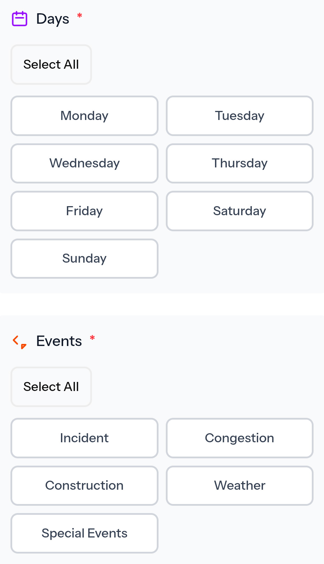Click the Days section heading
Screen dimensions: 324x564
53,19
